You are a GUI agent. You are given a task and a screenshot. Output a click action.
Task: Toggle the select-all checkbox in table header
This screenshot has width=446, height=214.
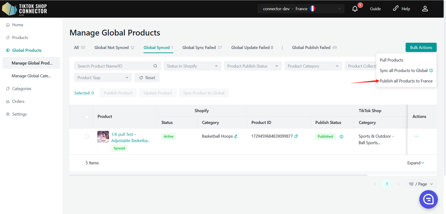click(87, 117)
